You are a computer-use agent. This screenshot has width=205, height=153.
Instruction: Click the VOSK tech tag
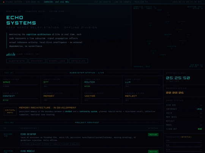pyautogui.click(x=55, y=144)
